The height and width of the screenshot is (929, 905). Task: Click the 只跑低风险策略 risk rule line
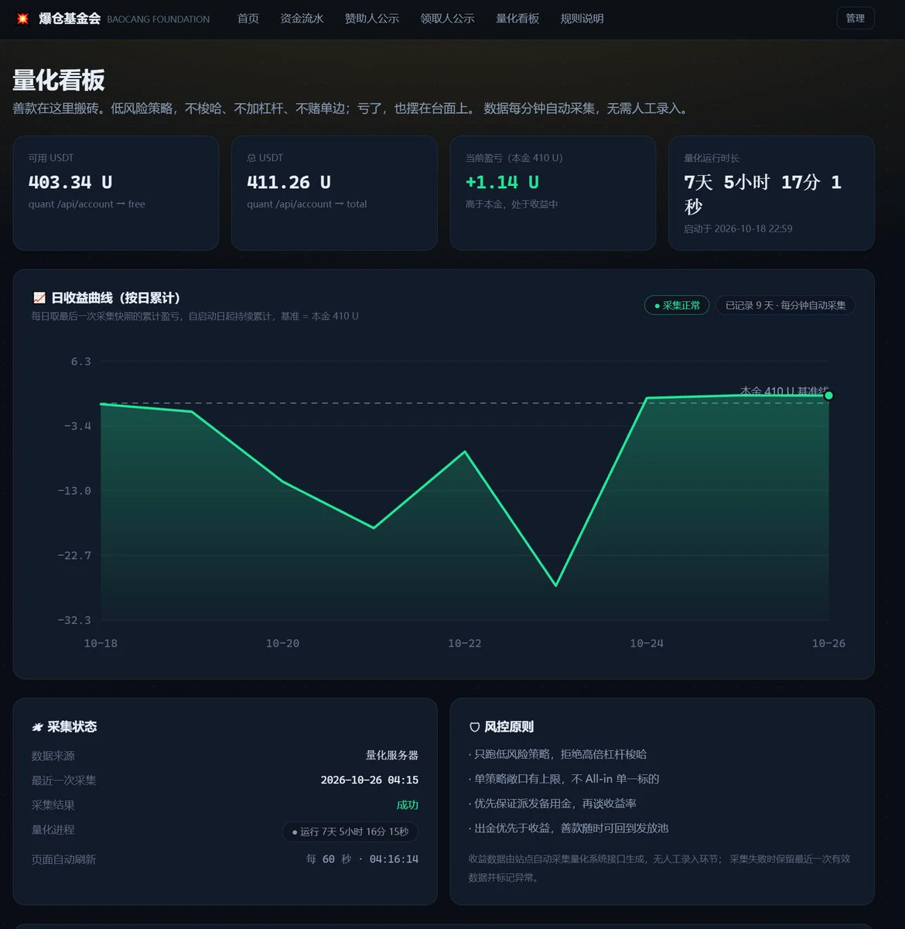tap(558, 754)
